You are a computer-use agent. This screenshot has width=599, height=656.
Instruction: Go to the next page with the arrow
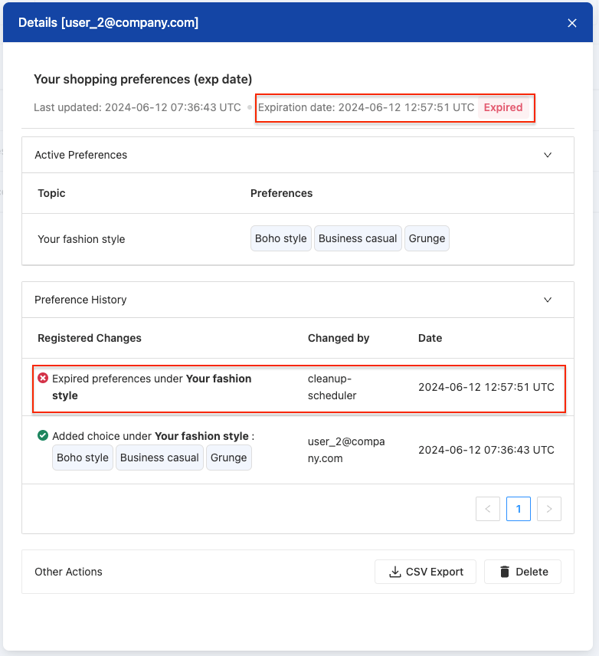pos(548,508)
